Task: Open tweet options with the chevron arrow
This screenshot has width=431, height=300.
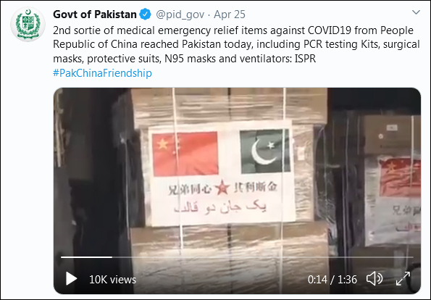Action: coord(416,12)
